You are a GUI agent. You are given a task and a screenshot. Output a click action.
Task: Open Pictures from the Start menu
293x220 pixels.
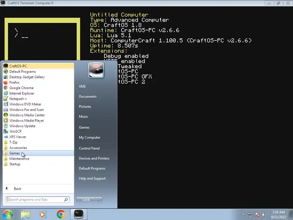(x=85, y=107)
